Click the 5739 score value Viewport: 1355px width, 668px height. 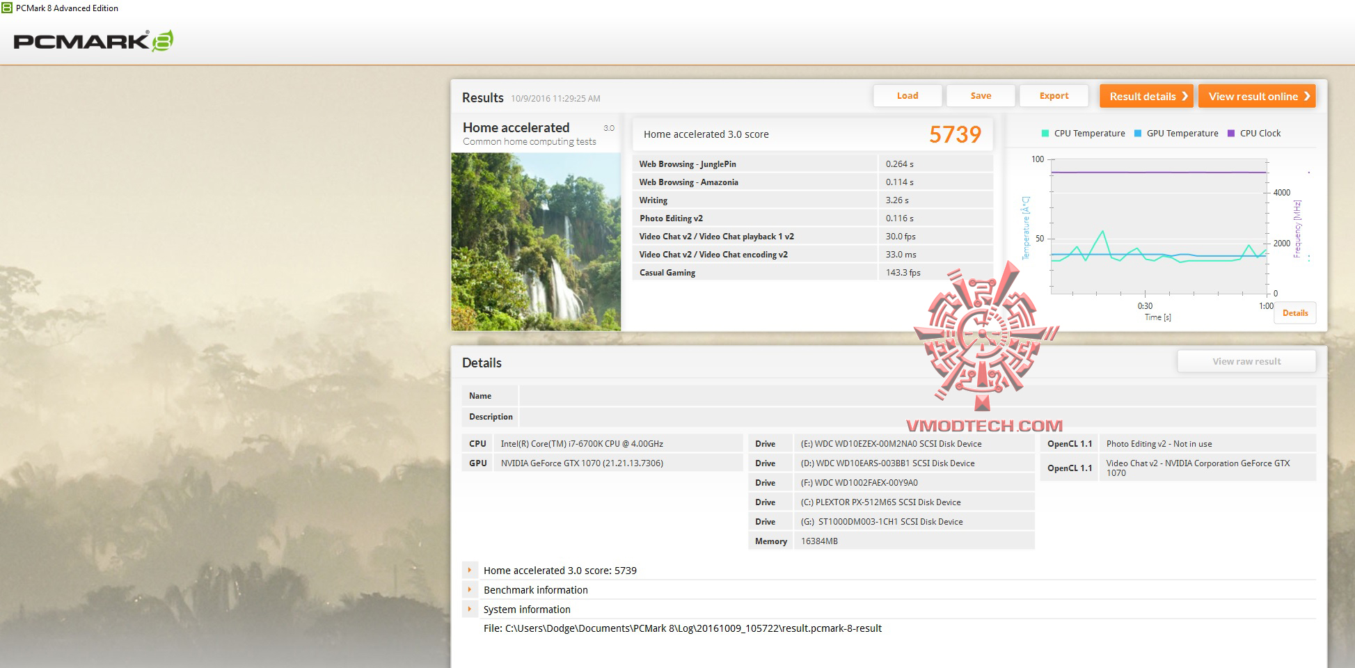(x=955, y=134)
